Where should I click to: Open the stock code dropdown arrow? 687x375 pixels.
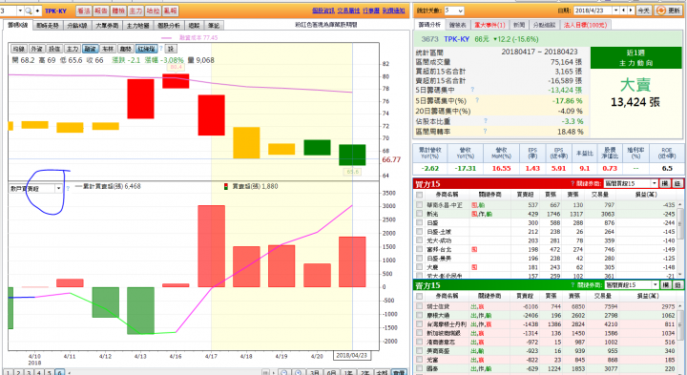coord(20,10)
